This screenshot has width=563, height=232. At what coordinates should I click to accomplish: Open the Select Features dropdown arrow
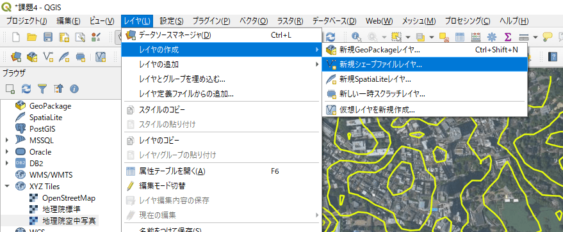coord(408,37)
